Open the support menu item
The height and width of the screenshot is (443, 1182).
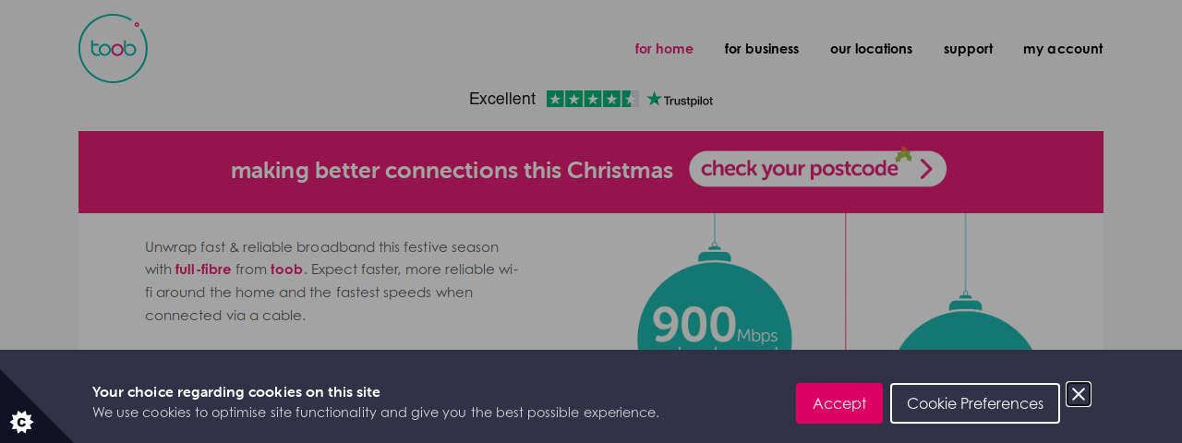tap(968, 49)
